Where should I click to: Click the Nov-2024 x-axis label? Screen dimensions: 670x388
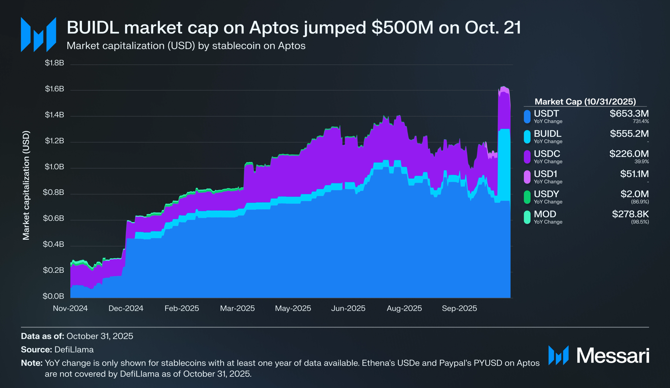pyautogui.click(x=70, y=308)
